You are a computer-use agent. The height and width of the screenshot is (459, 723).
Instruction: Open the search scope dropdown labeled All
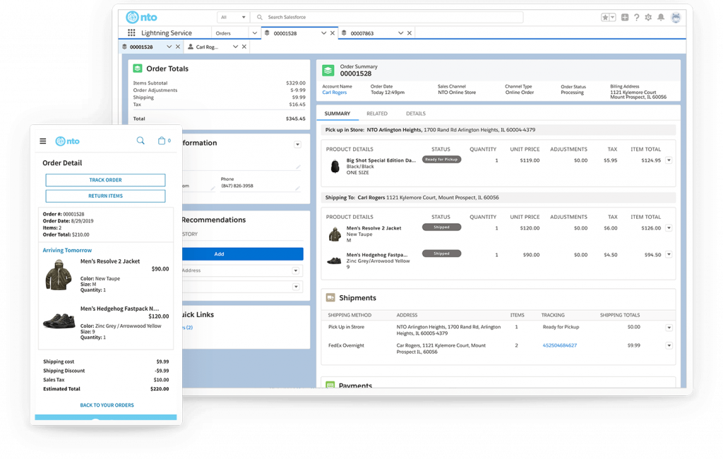click(x=233, y=16)
